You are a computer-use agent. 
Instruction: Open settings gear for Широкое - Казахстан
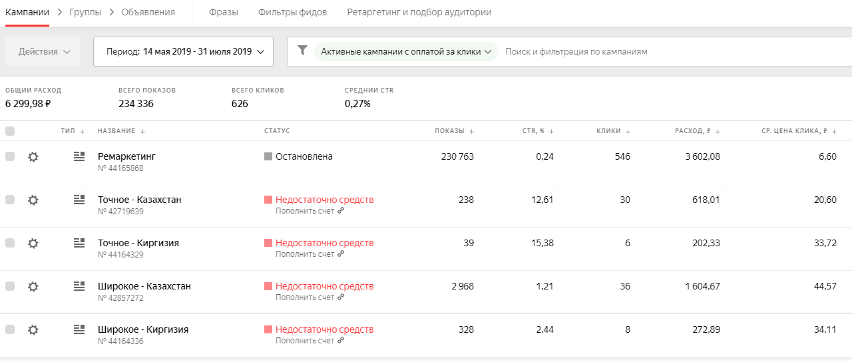coord(33,286)
